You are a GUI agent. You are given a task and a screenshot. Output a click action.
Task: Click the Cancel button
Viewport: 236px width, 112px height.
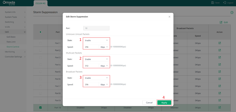pos(149,102)
